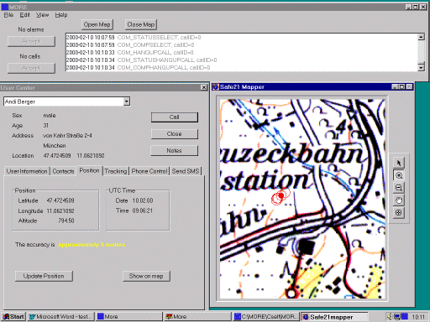Select the pointer arrow tool in Safe21 Mapper
Image resolution: width=430 pixels, height=322 pixels.
[399, 163]
